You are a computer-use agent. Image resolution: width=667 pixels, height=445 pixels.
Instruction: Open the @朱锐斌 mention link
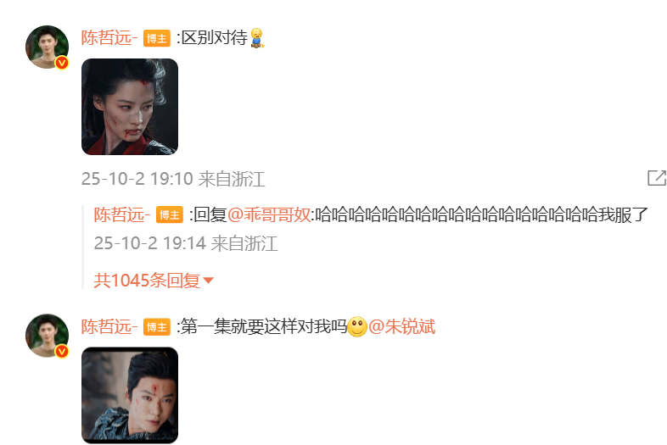(x=401, y=327)
